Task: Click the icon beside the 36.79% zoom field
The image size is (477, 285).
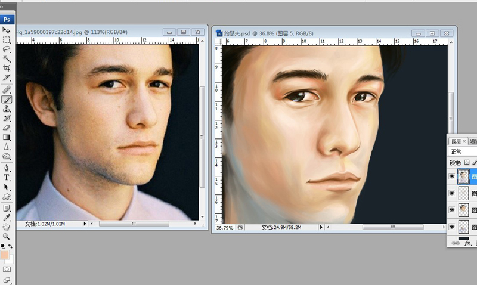Action: click(x=240, y=228)
